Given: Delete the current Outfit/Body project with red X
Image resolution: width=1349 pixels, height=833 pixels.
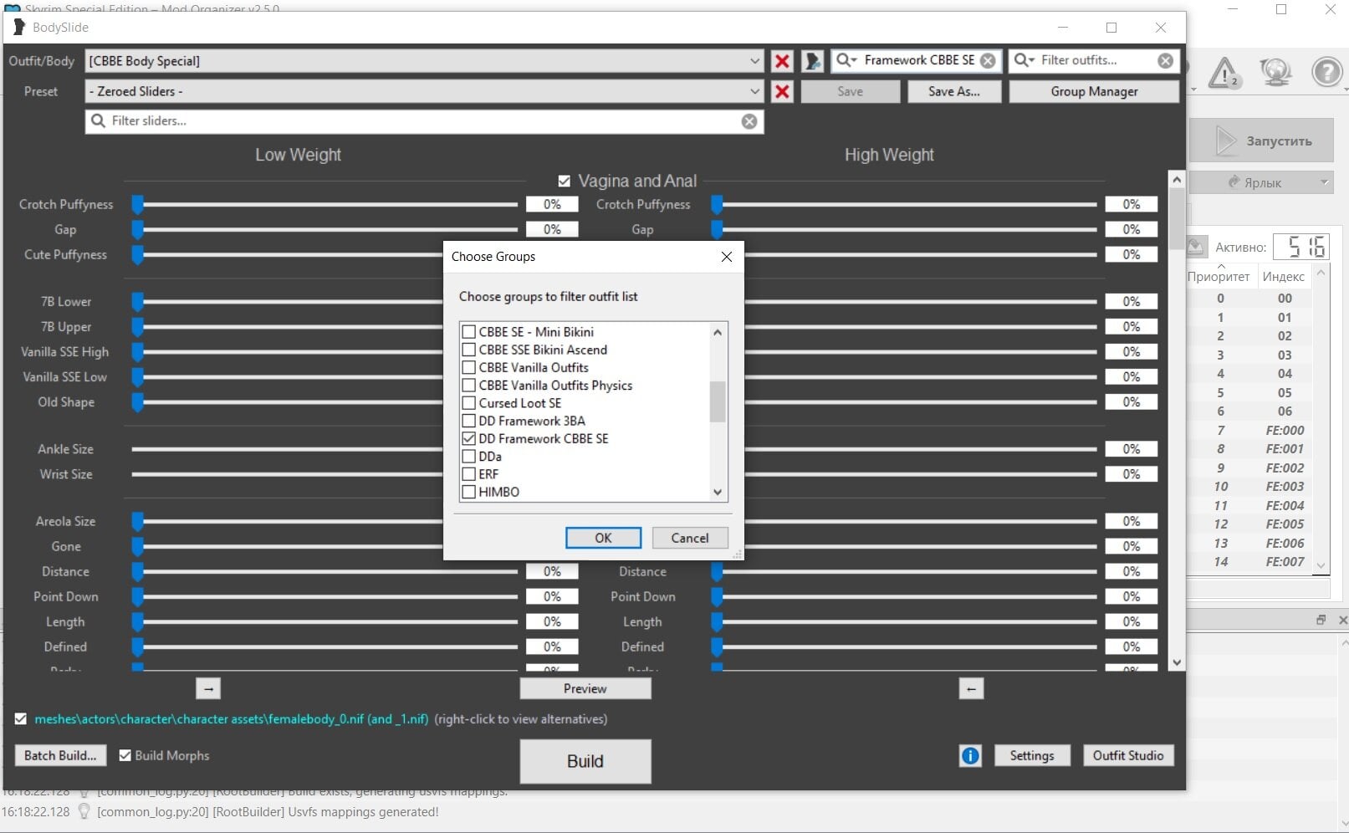Looking at the screenshot, I should 782,61.
